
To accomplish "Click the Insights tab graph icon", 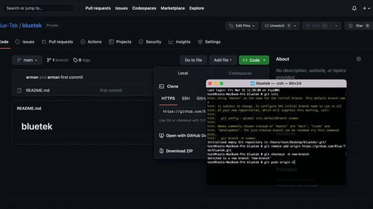I will tap(171, 42).
